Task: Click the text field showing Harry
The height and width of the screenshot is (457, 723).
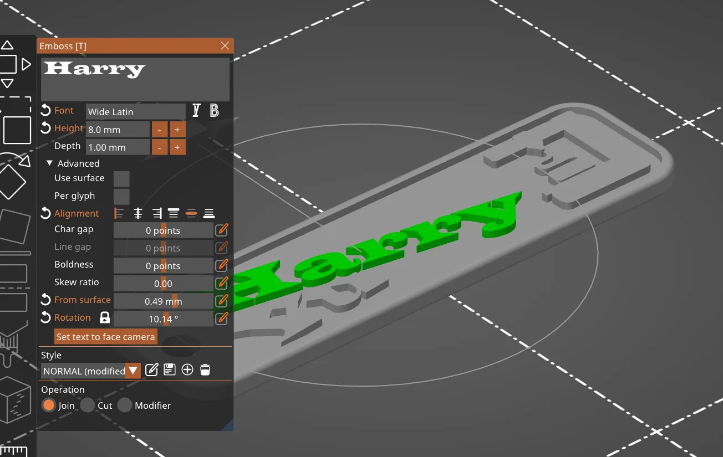Action: tap(135, 79)
